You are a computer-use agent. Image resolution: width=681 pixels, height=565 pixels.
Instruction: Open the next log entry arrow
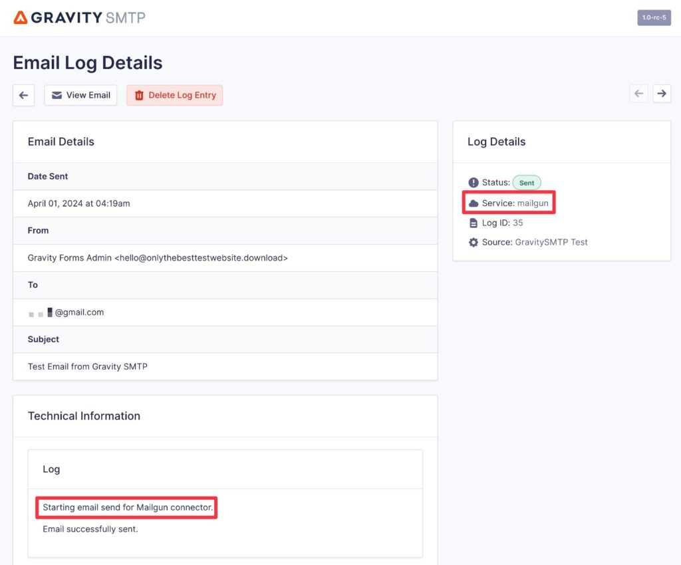point(662,93)
